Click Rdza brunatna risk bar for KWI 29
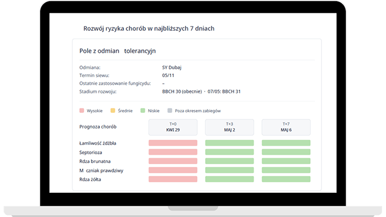The width and height of the screenshot is (386, 217). point(173,161)
